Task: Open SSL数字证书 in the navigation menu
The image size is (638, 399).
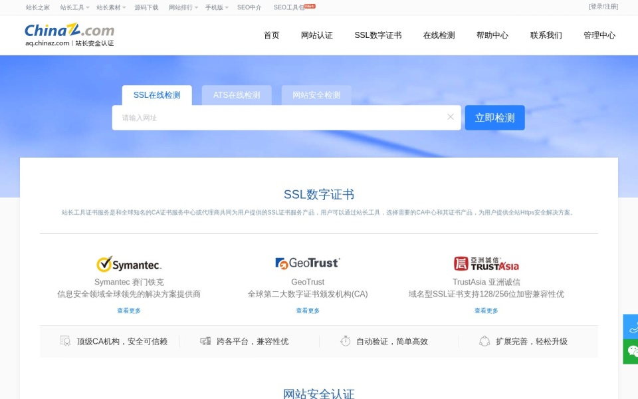Action: [x=378, y=35]
